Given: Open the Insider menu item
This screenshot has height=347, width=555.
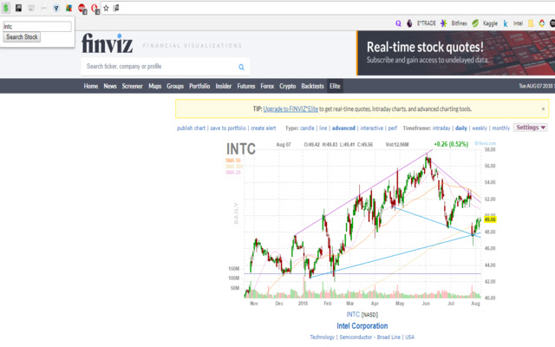Looking at the screenshot, I should point(224,86).
